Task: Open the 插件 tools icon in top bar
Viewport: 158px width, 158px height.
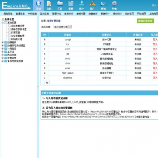Action: (x=93, y=3)
